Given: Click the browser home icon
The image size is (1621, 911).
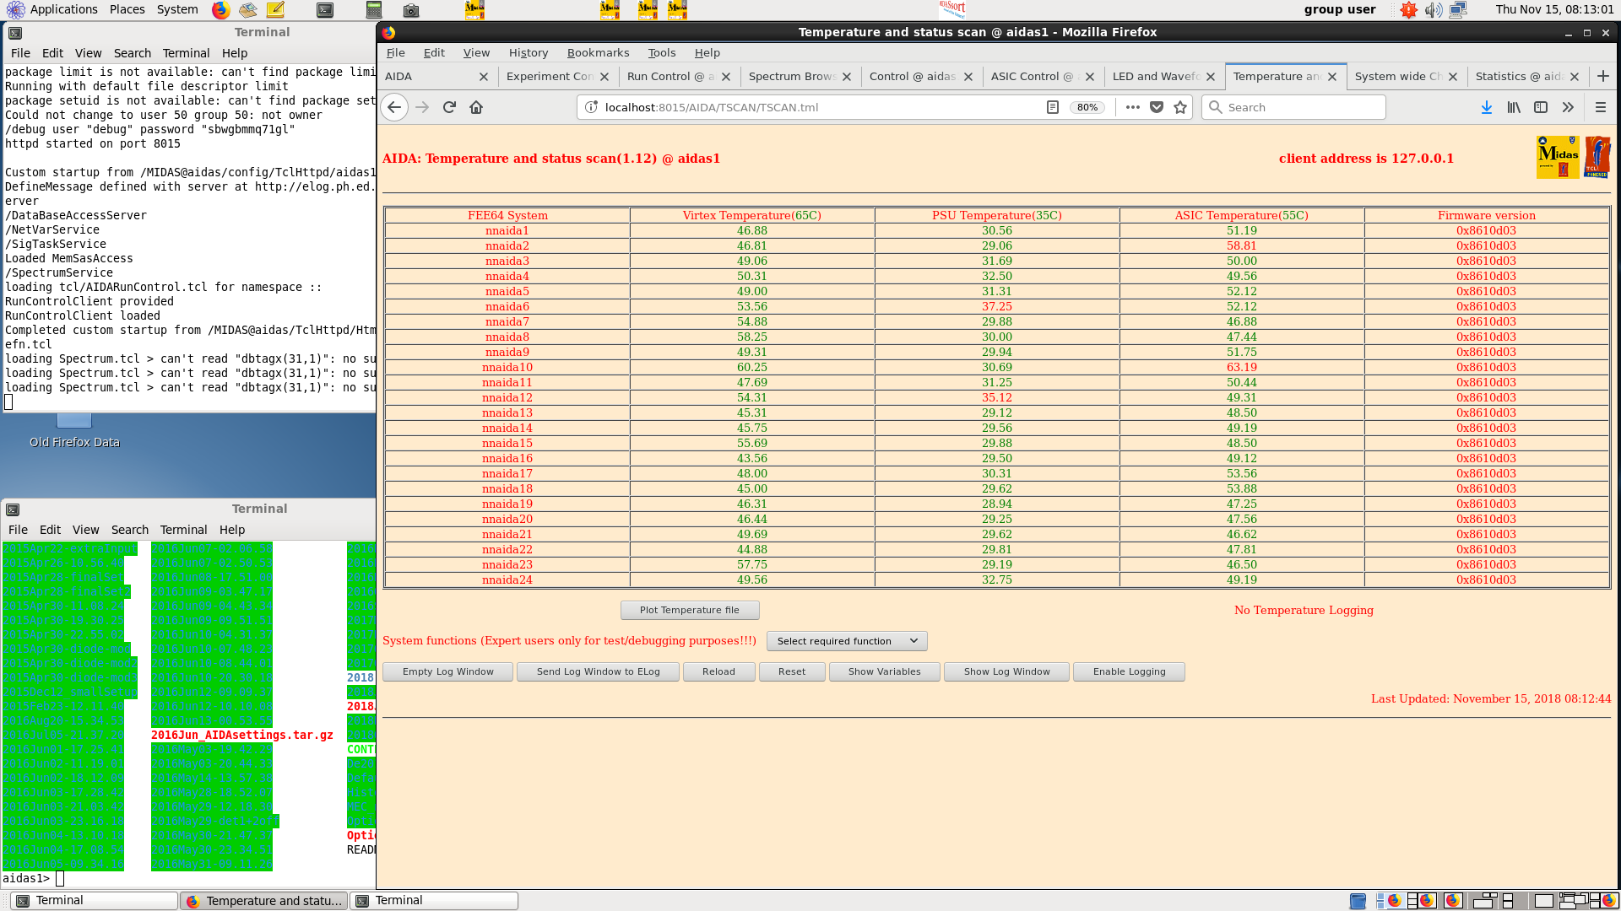Looking at the screenshot, I should click(476, 107).
